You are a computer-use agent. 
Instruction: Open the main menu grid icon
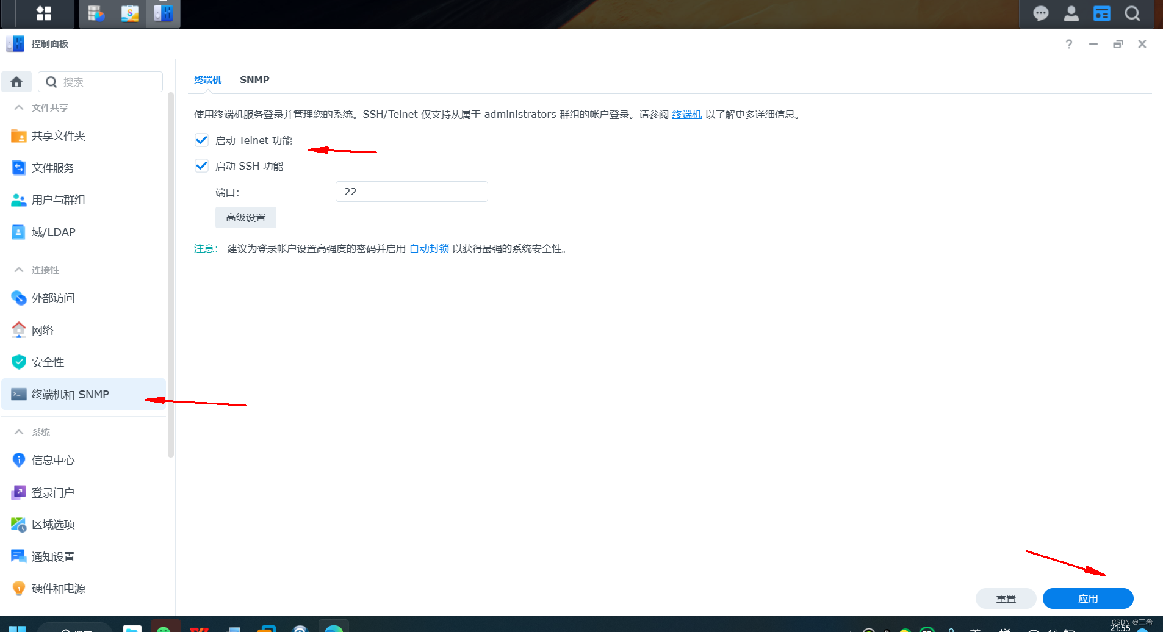(x=43, y=13)
